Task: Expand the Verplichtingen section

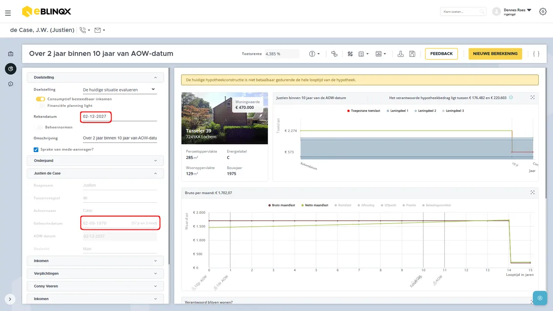Action: coord(95,273)
